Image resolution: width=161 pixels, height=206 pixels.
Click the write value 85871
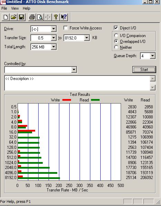pos(131,132)
